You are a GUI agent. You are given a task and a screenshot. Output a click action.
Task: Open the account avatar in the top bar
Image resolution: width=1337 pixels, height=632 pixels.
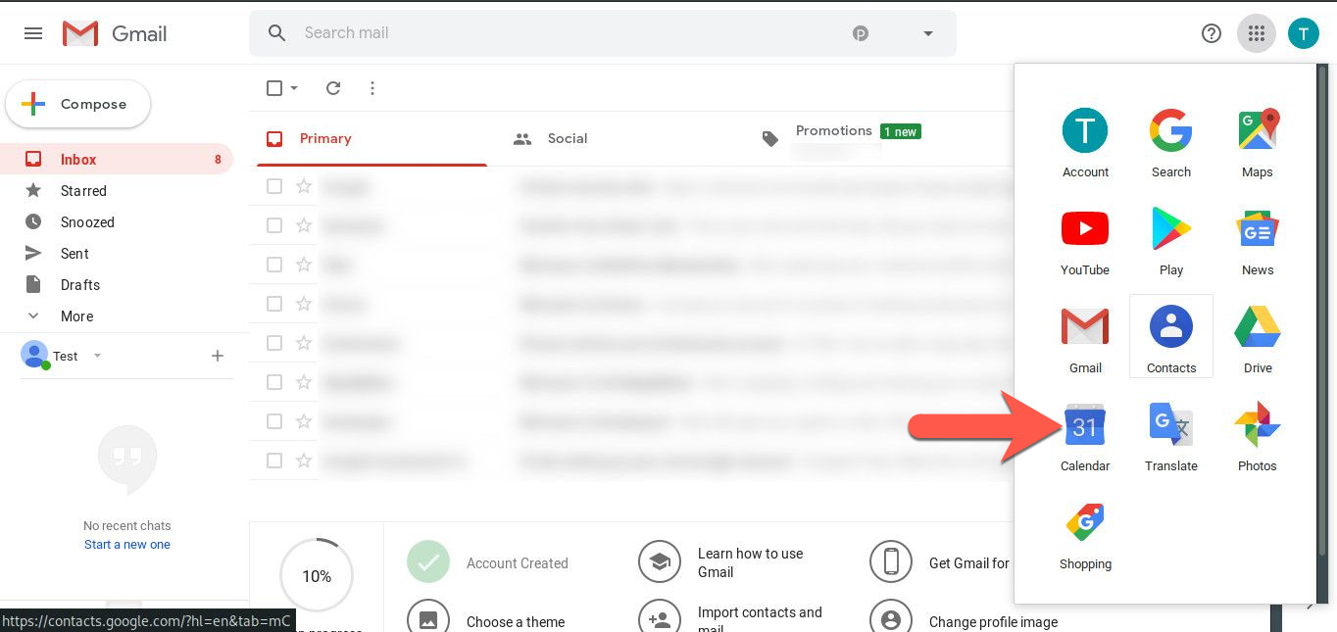[1303, 33]
